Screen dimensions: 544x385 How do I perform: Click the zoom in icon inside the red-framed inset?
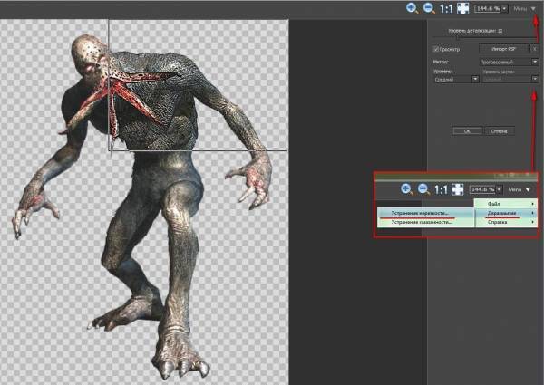pyautogui.click(x=407, y=189)
